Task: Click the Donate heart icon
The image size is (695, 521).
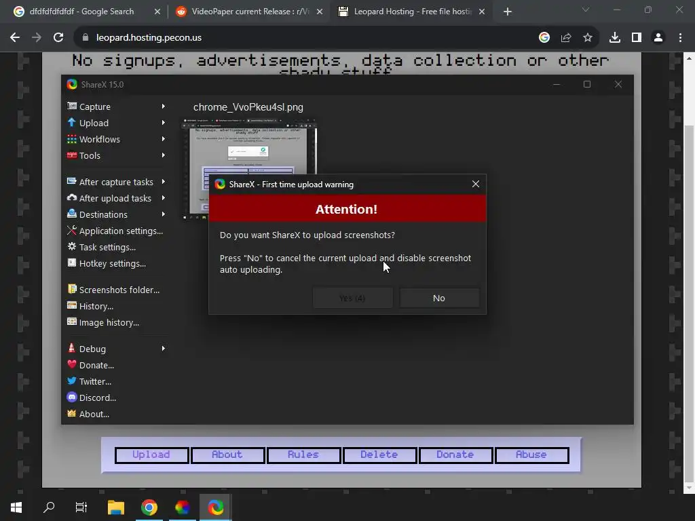Action: pos(72,364)
